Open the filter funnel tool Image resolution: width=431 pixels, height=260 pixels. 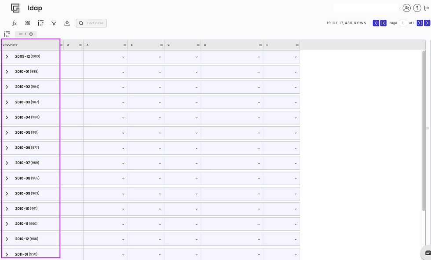(54, 23)
